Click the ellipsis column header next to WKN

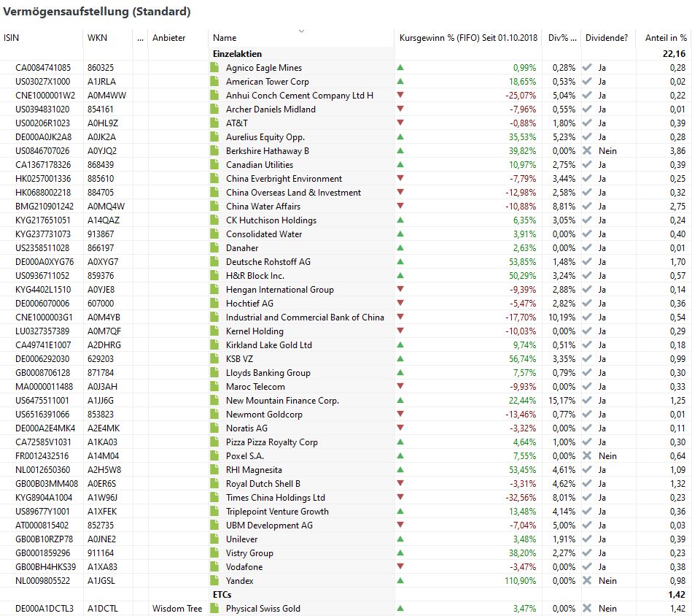coord(140,38)
